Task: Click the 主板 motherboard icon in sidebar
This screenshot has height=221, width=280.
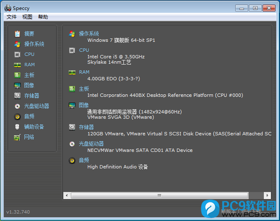Action: pyautogui.click(x=17, y=75)
